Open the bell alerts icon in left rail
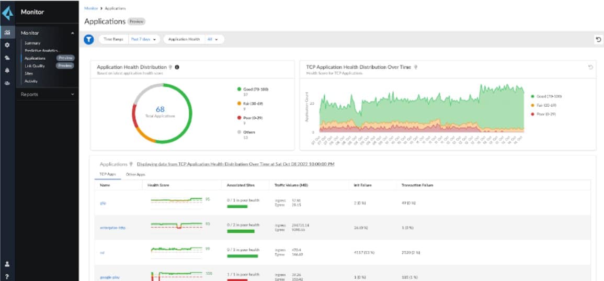Screen dimensions: 604x281 [x=7, y=71]
